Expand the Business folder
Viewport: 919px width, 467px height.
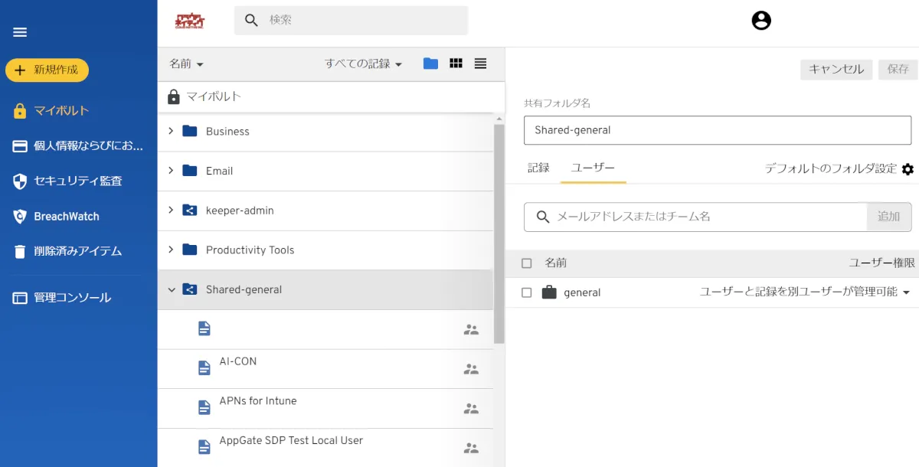pyautogui.click(x=171, y=131)
